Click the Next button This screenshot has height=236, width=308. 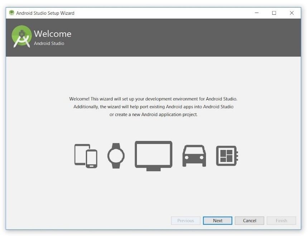point(217,221)
